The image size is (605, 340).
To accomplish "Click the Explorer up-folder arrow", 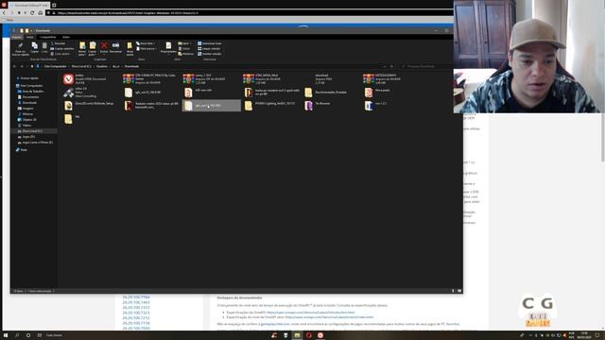I will coord(32,66).
